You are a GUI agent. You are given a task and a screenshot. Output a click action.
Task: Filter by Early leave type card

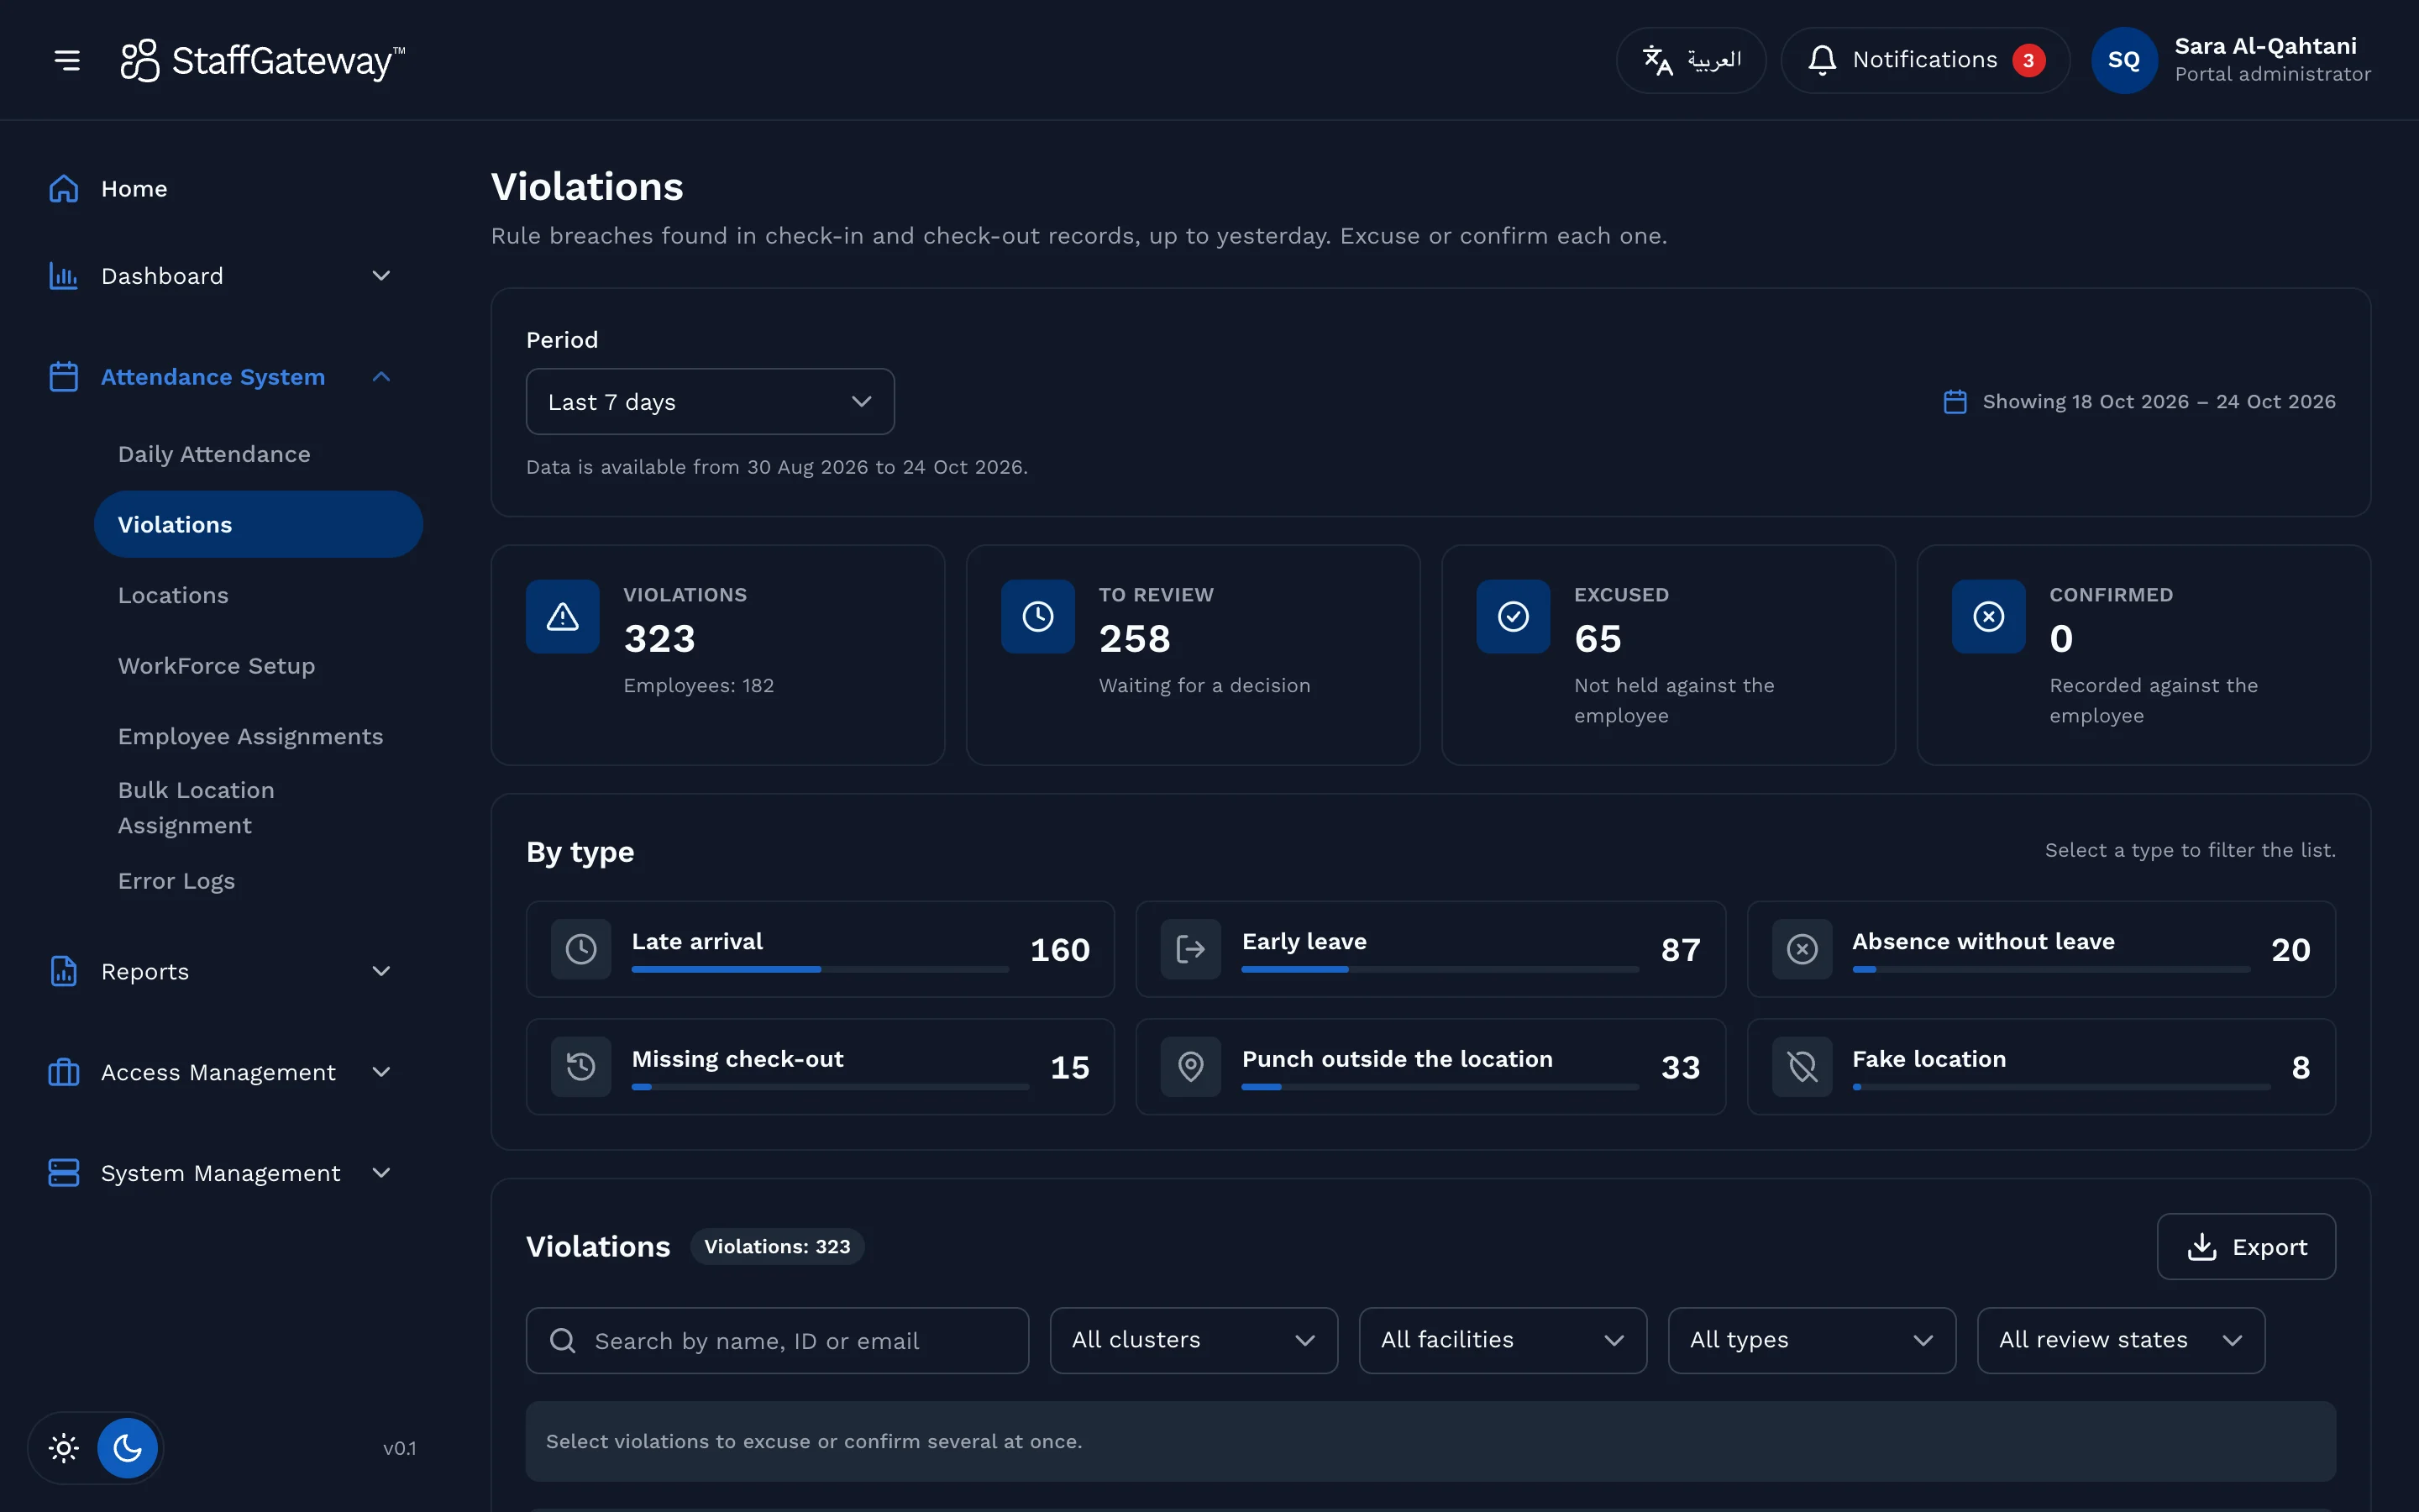(1430, 948)
